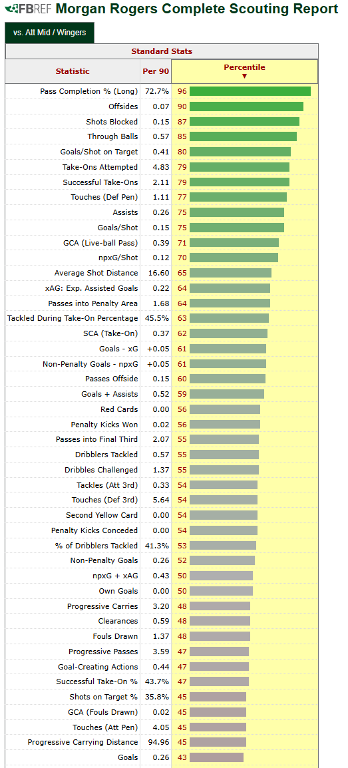Click the Own Goals statistic label
This screenshot has width=348, height=768.
click(x=118, y=591)
